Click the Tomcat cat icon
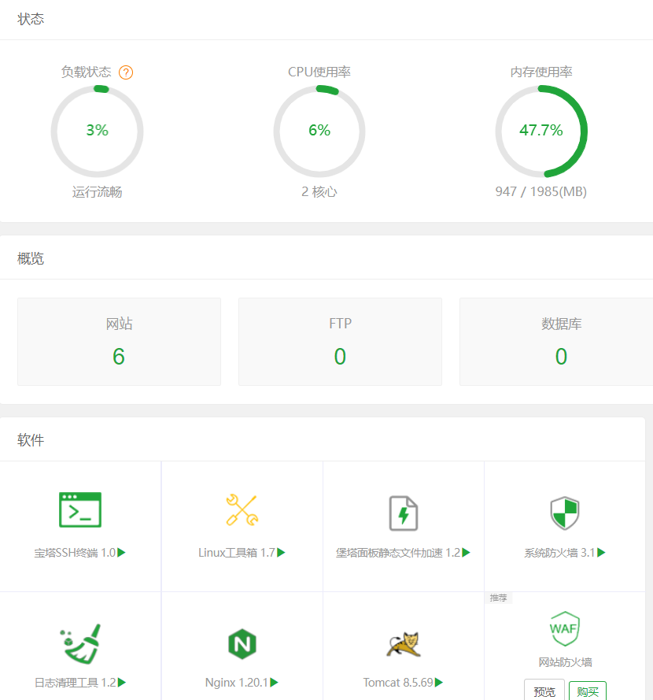653x700 pixels. (x=404, y=644)
